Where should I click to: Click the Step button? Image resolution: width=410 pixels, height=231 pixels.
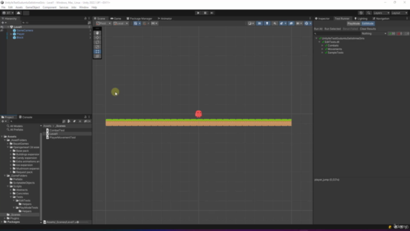point(212,13)
